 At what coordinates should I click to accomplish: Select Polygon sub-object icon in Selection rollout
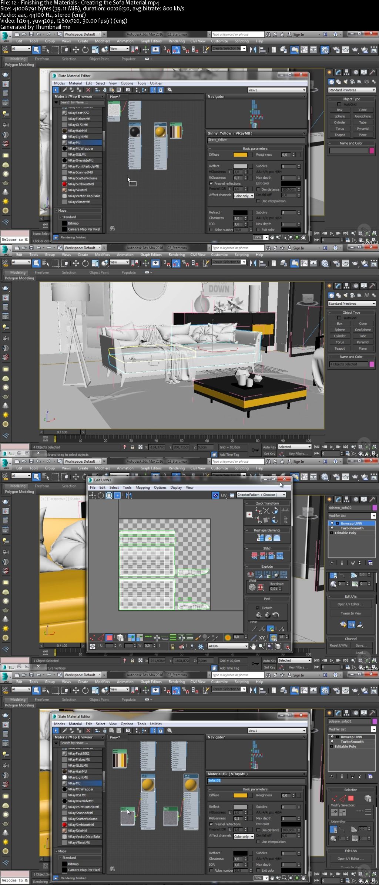(351, 798)
